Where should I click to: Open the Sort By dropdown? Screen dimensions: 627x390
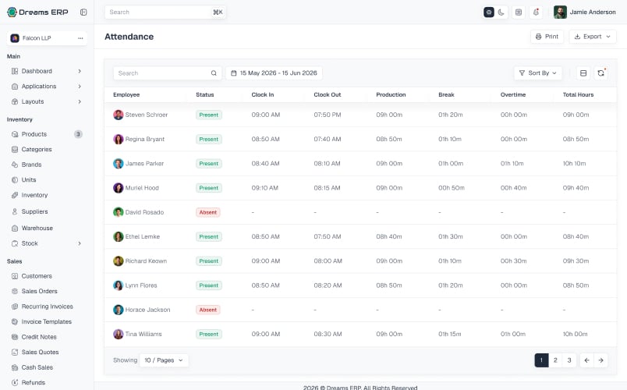[x=538, y=73]
